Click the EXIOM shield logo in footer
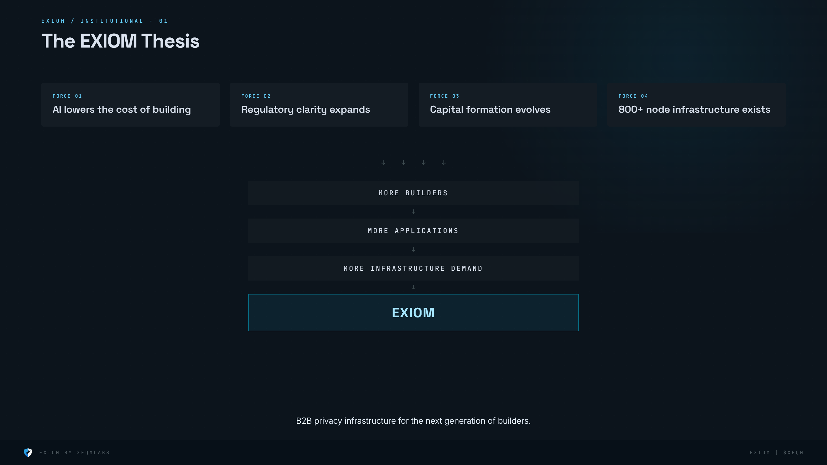This screenshot has height=465, width=827. (x=28, y=453)
